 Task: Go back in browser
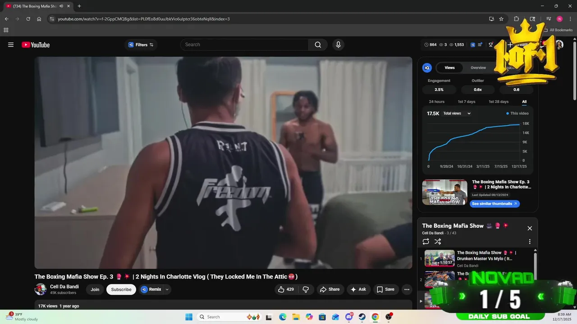pos(6,19)
